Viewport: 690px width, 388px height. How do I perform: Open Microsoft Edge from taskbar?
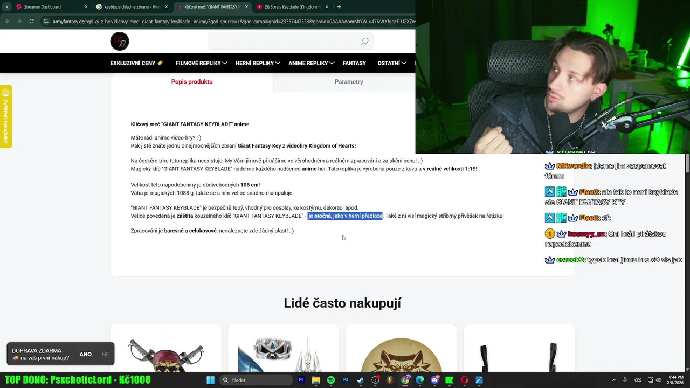coord(419,380)
